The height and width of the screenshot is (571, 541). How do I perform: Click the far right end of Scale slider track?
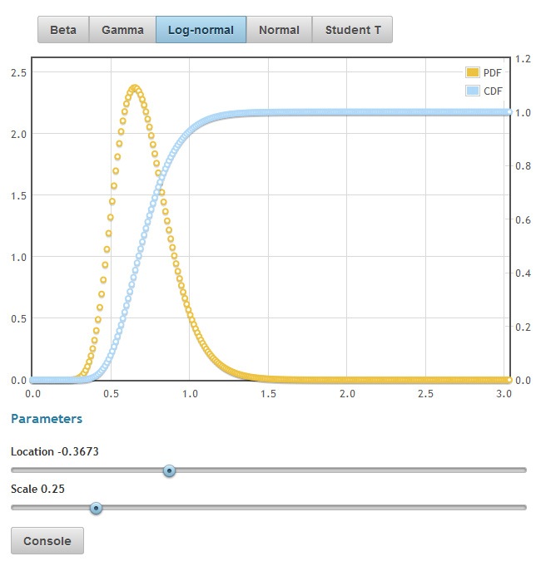524,507
